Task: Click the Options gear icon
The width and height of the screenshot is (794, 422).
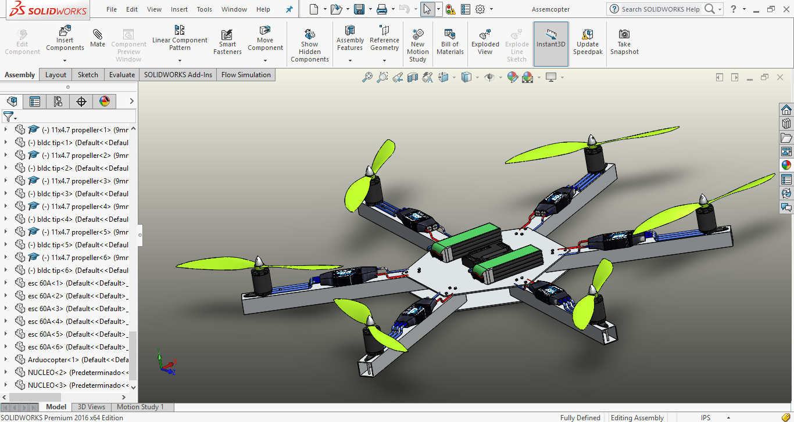Action: point(480,9)
